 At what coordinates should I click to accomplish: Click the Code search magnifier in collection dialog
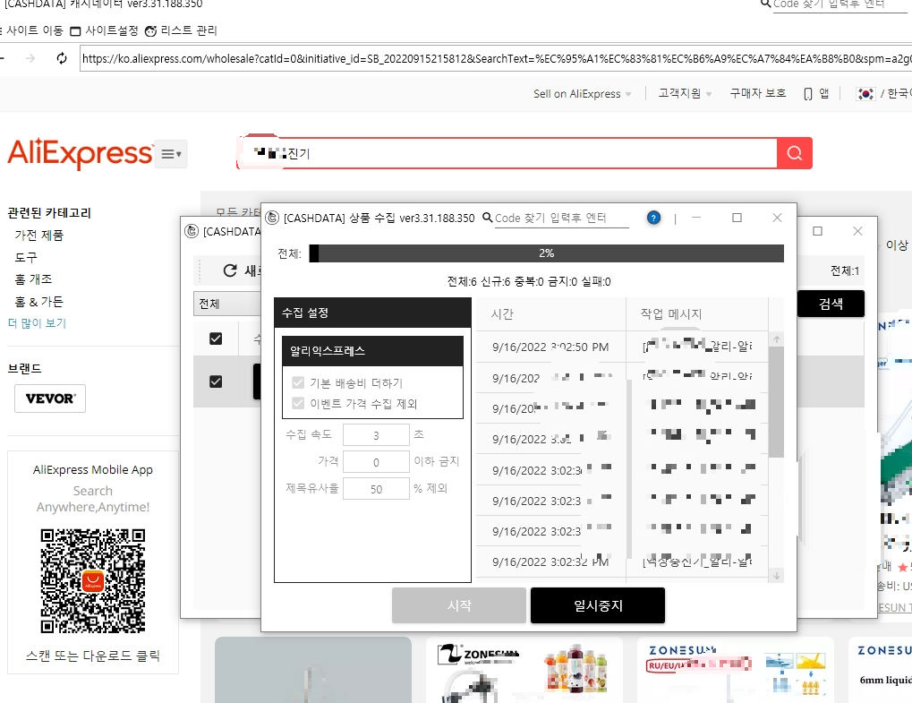488,218
